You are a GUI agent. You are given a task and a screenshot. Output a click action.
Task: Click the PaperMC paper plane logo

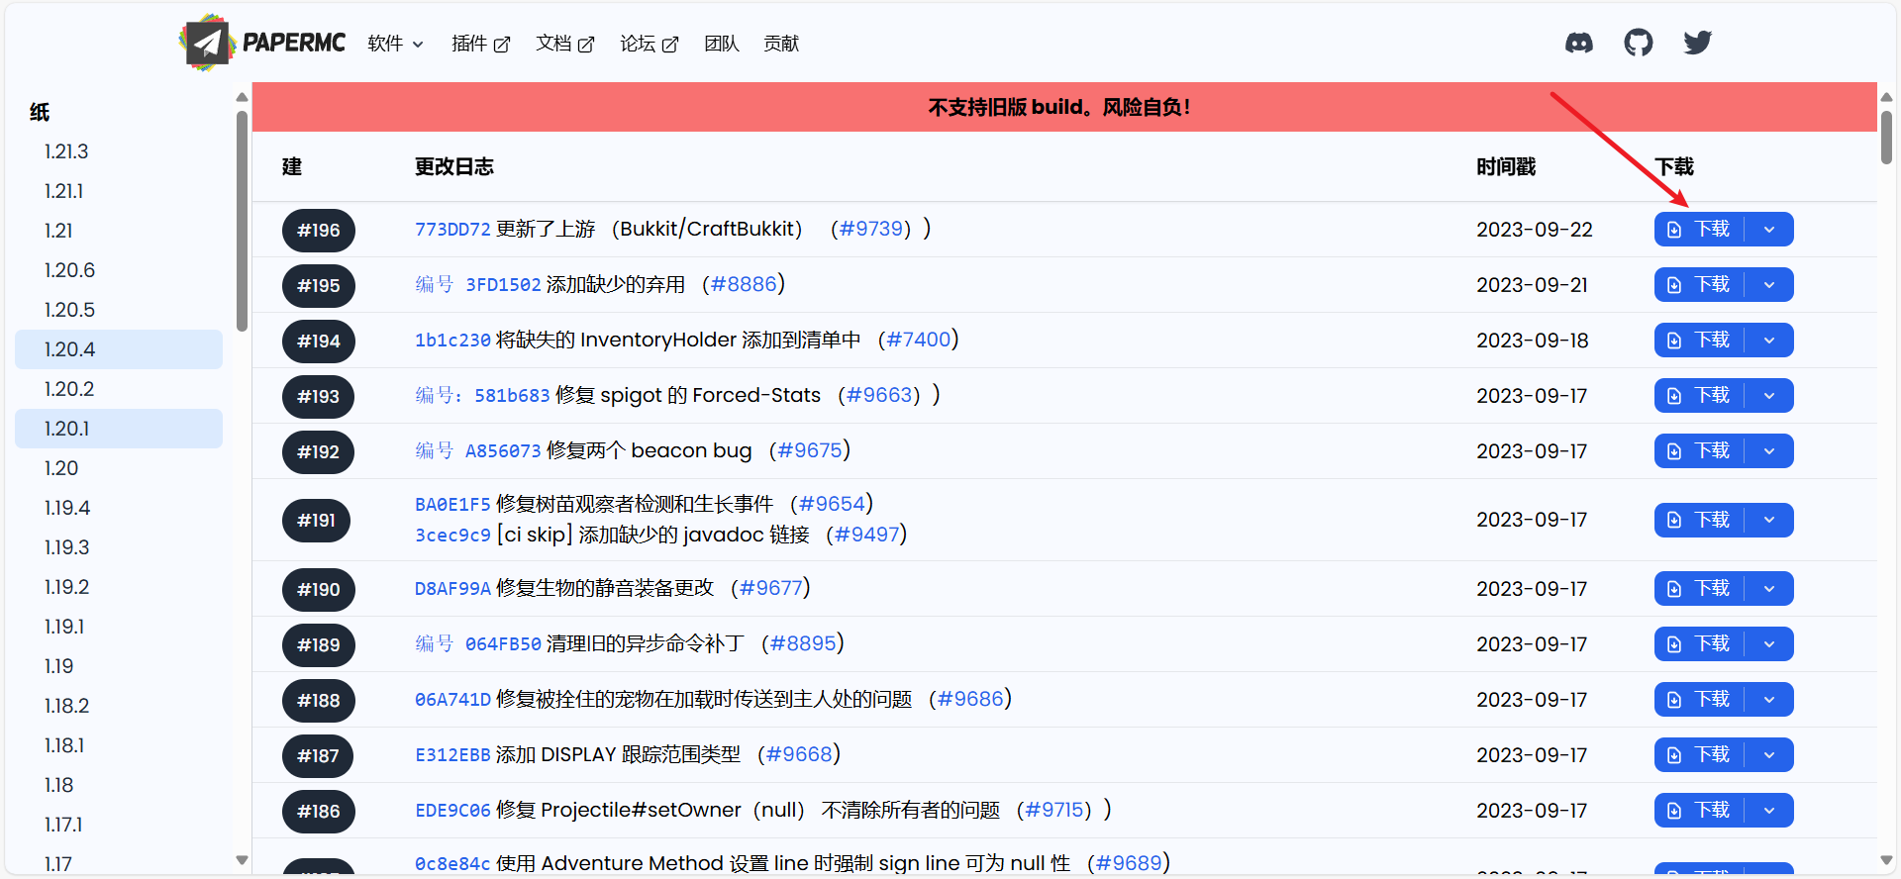pyautogui.click(x=206, y=43)
